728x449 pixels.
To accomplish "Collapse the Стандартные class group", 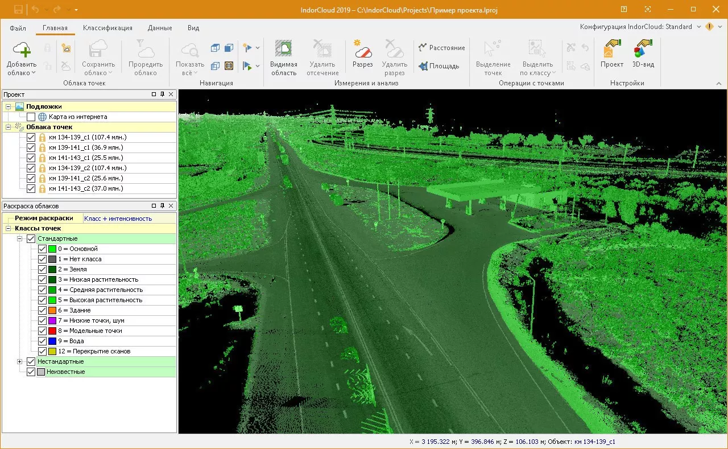I will click(20, 238).
